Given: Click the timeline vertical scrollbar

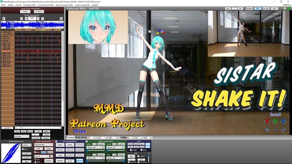Looking at the screenshot, I should click(62, 79).
